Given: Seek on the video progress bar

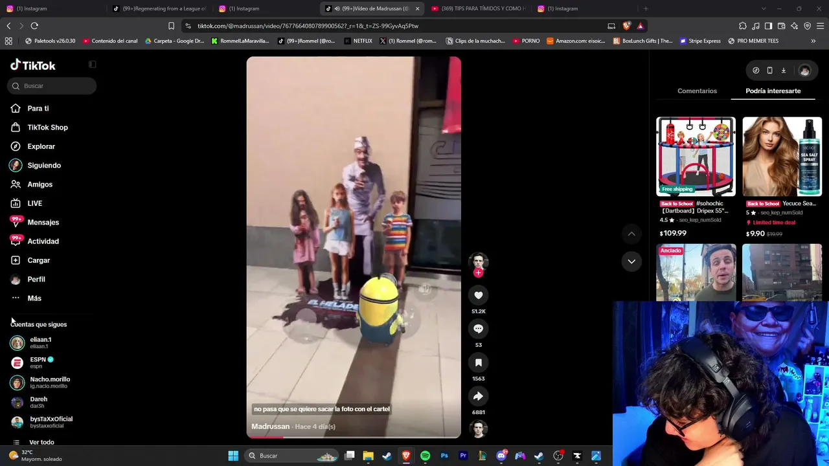Looking at the screenshot, I should (x=354, y=437).
